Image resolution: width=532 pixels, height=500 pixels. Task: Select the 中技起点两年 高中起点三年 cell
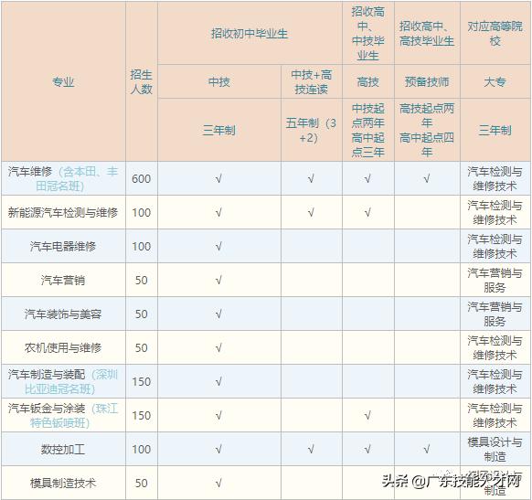click(367, 131)
